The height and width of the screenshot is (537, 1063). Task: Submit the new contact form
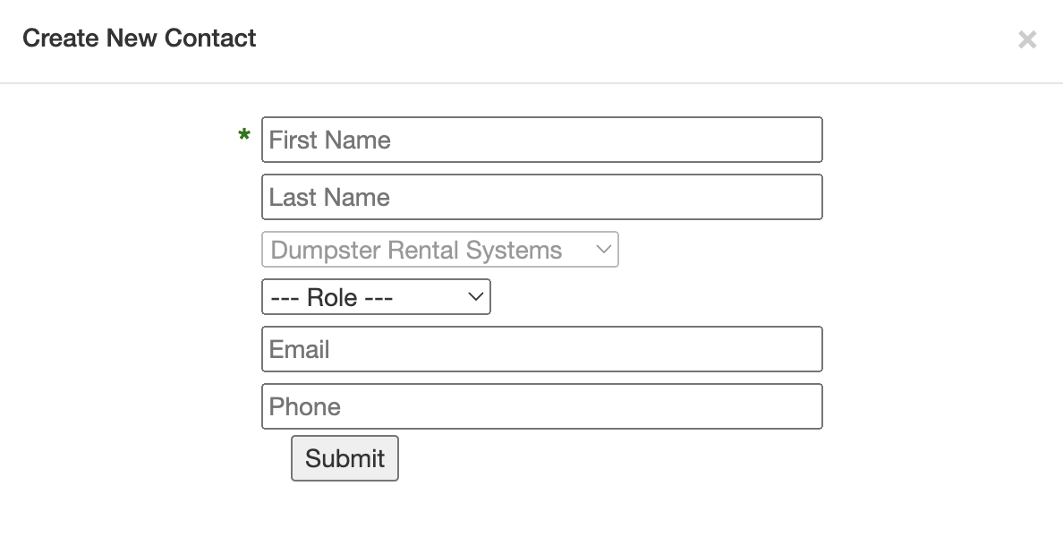pyautogui.click(x=344, y=458)
